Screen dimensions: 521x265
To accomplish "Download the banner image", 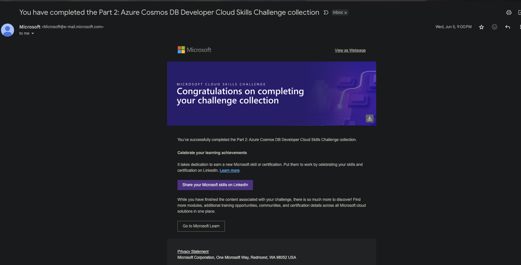I will (370, 118).
